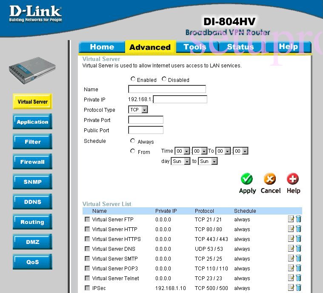This screenshot has height=293, width=323.
Task: Switch to the Help tab
Action: (x=289, y=47)
